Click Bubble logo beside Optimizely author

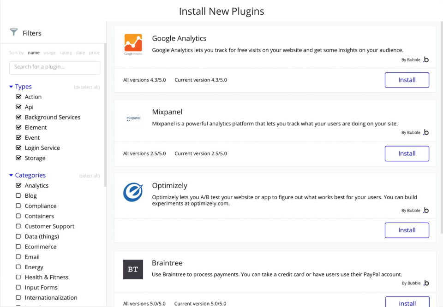426,210
